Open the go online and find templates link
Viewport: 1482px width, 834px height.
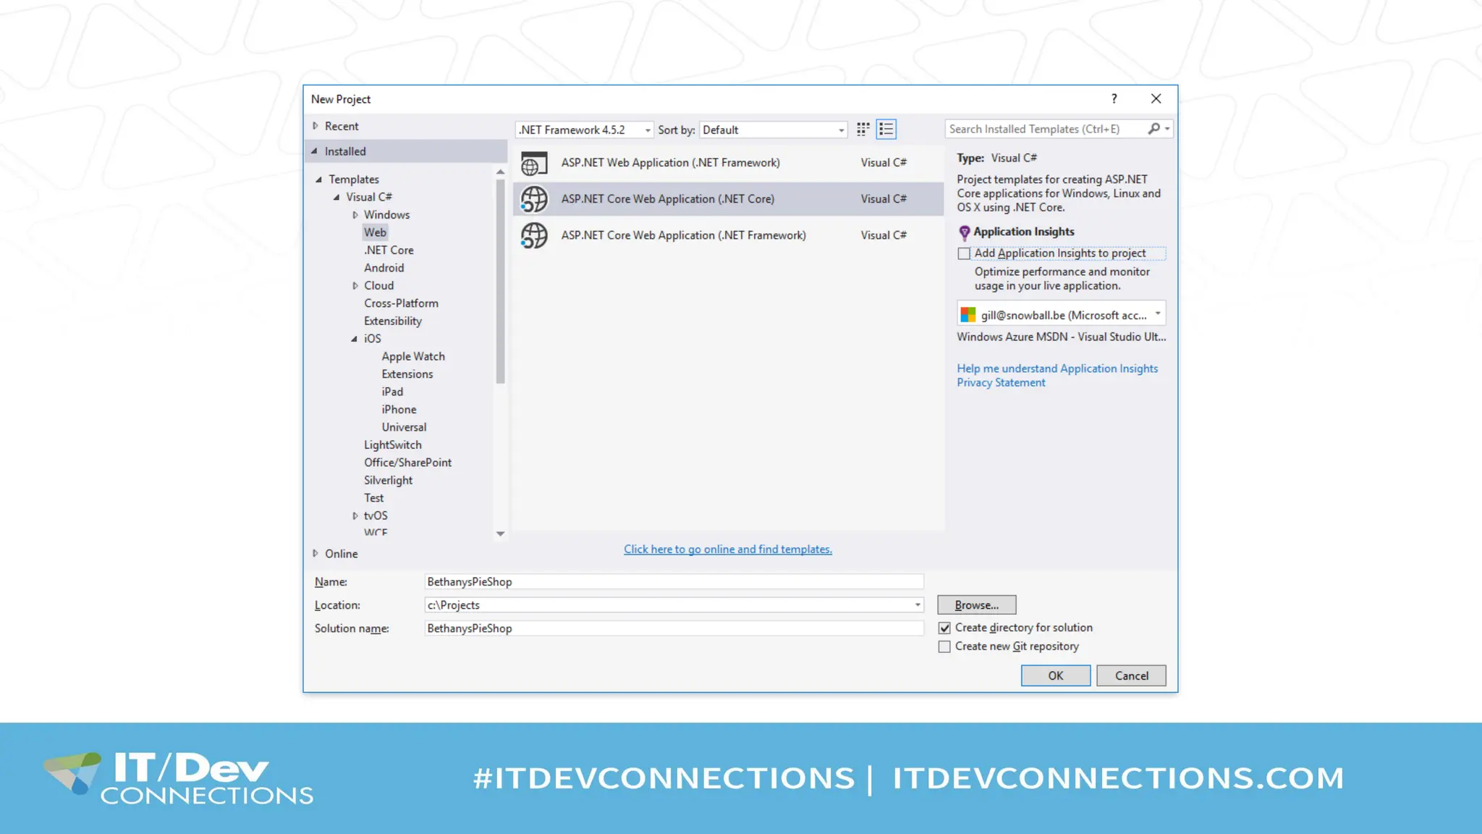coord(727,549)
